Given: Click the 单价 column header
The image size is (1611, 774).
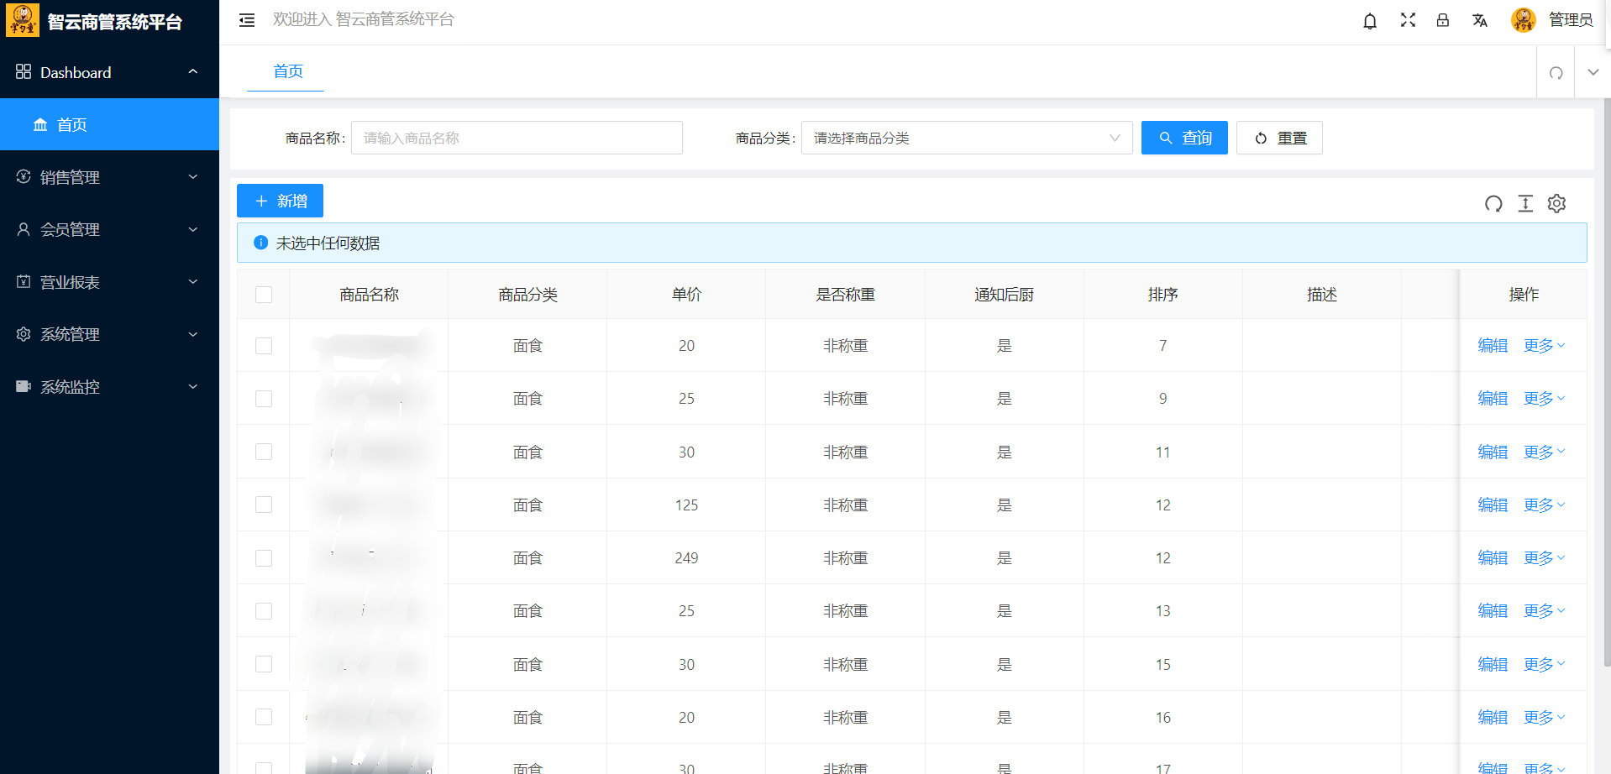Looking at the screenshot, I should point(686,295).
